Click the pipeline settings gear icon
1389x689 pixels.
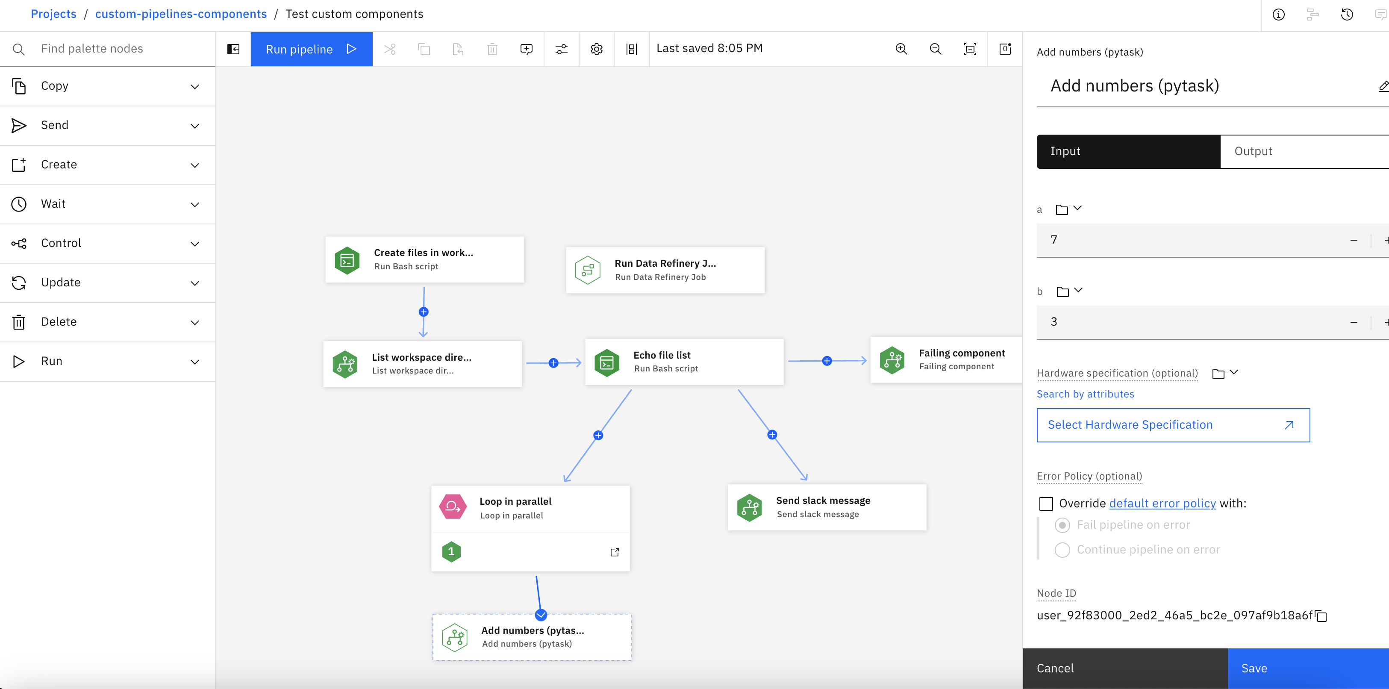point(596,49)
